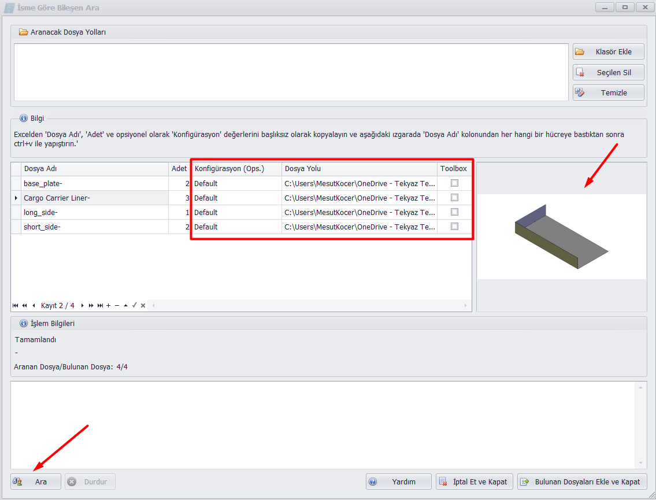Viewport: 656px width, 500px height.
Task: Click the grid horizontal scrollbar right arrow
Action: point(466,305)
